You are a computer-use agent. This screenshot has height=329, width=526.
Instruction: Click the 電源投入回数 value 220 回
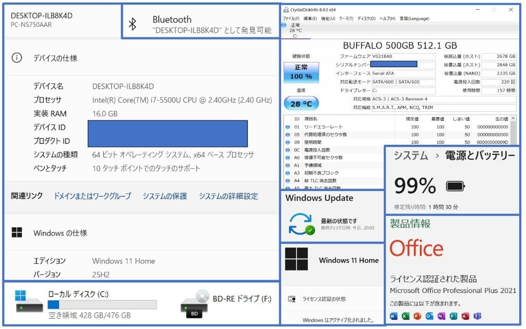[499, 82]
